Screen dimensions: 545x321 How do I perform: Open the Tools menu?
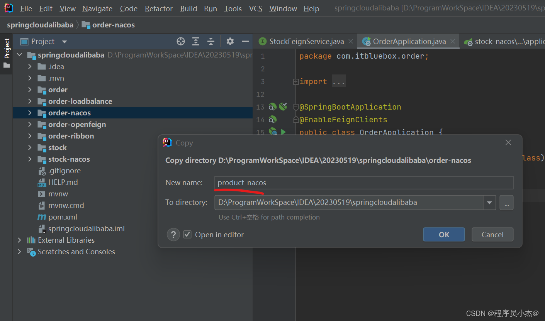point(233,8)
